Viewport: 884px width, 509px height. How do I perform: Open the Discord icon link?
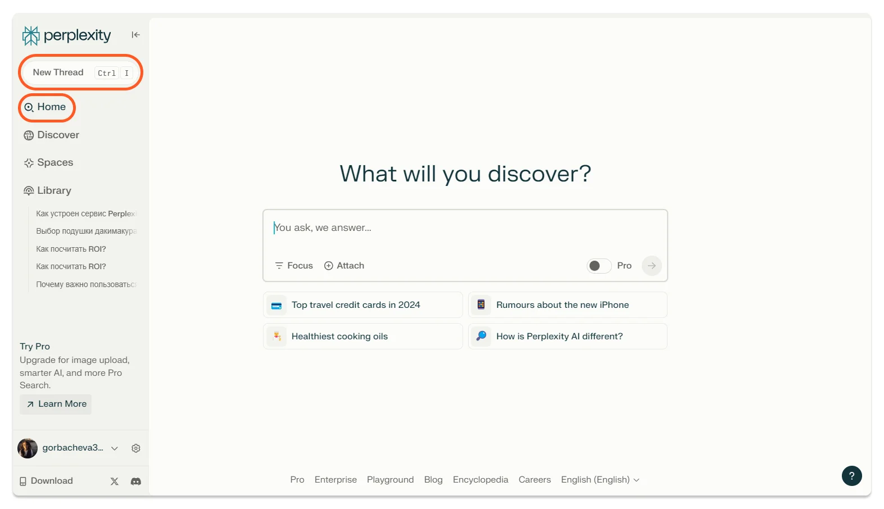(136, 481)
